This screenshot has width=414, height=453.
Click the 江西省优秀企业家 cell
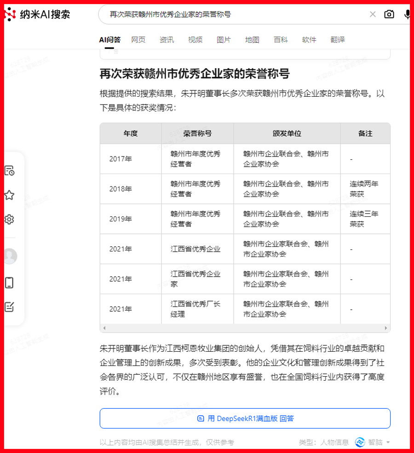click(197, 279)
